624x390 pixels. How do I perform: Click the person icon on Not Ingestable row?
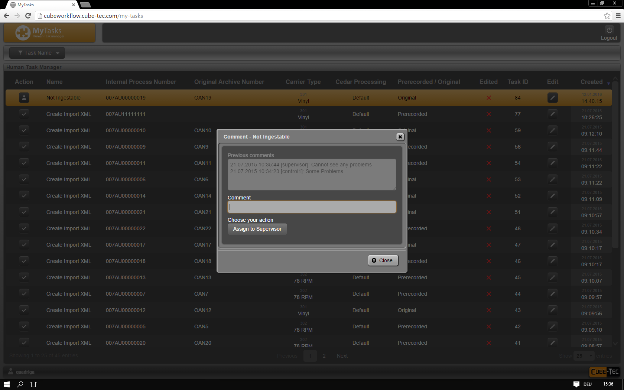(24, 98)
